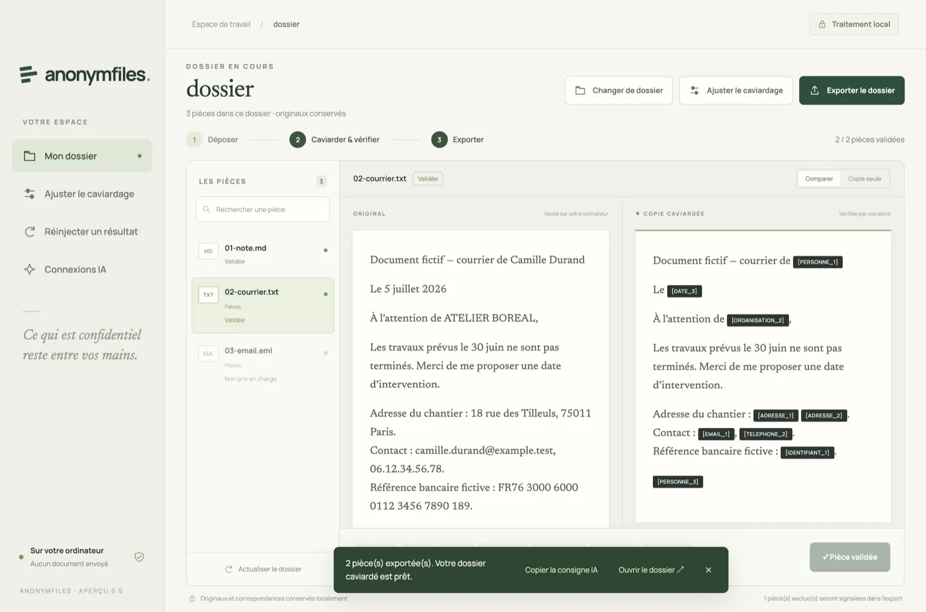Click Espace de travail in the breadcrumb
The image size is (926, 612).
pos(221,24)
